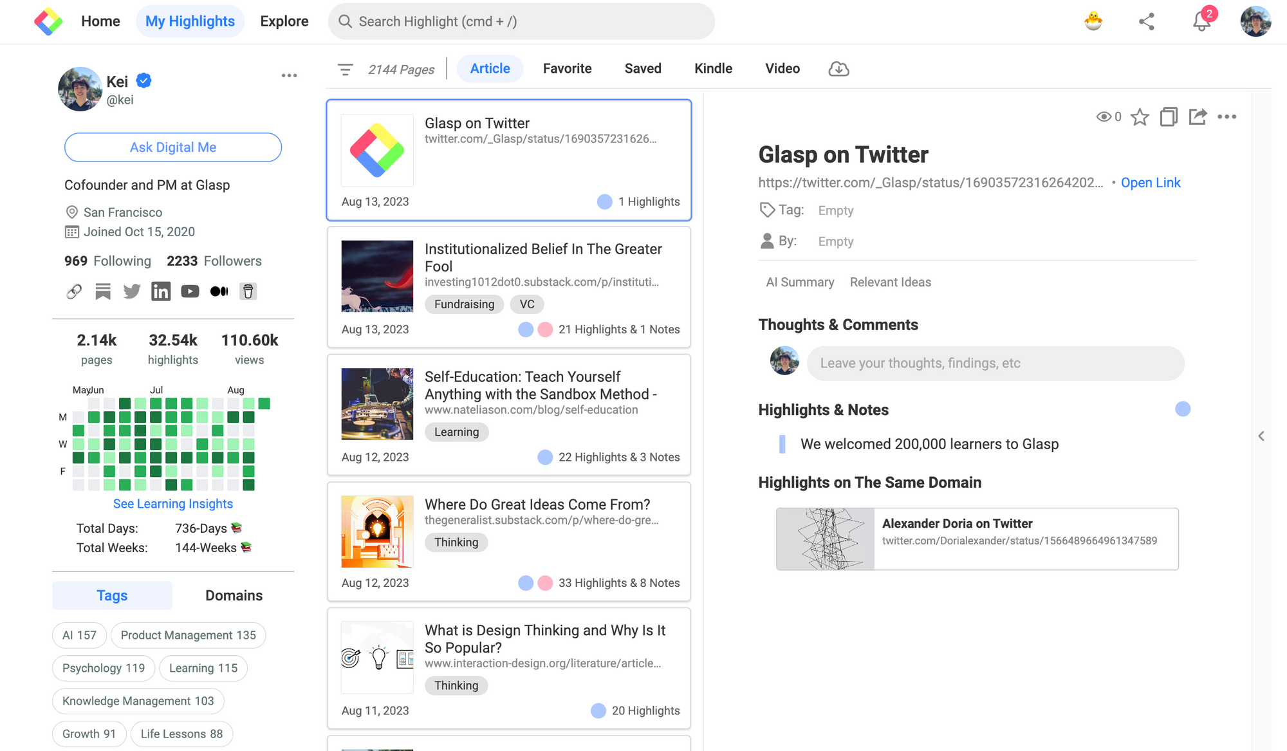Click the coffee cup support icon
Image resolution: width=1287 pixels, height=751 pixels.
[x=248, y=292]
